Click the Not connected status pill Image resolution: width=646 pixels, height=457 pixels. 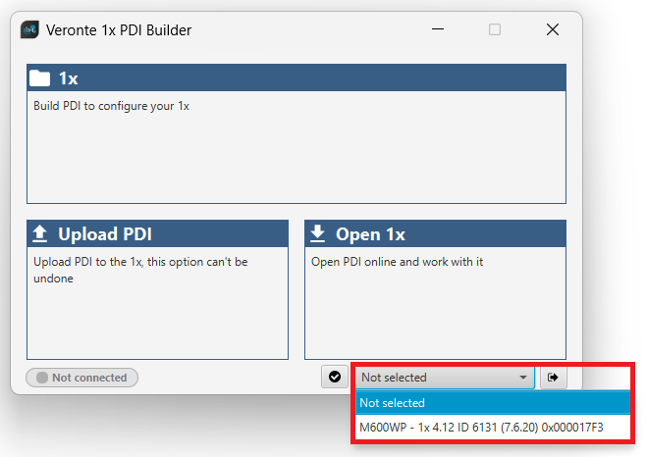point(82,378)
